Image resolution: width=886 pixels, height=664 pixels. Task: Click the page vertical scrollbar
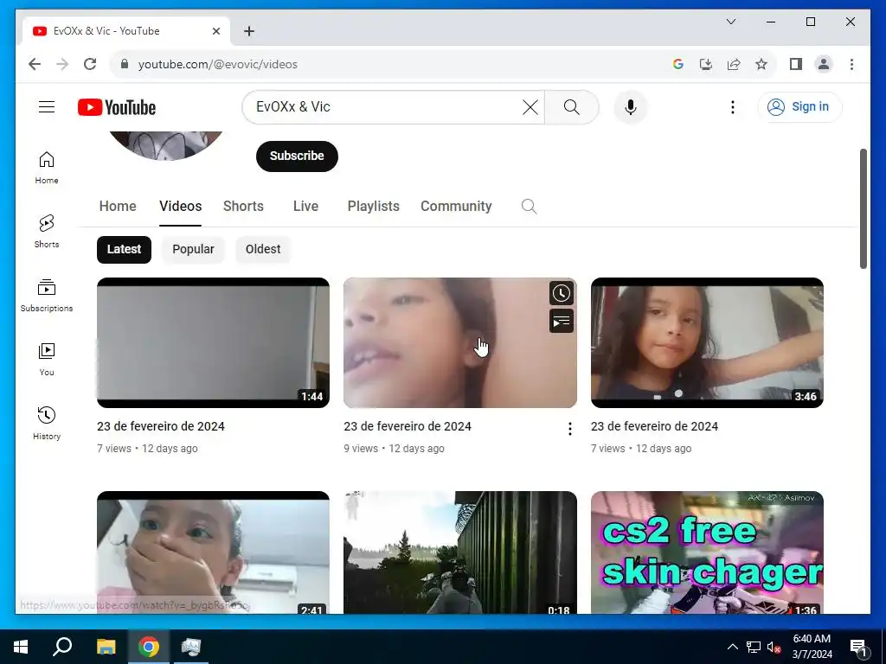click(864, 209)
